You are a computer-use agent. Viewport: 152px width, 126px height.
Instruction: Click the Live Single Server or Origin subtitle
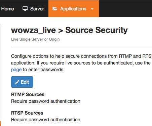[35, 39]
